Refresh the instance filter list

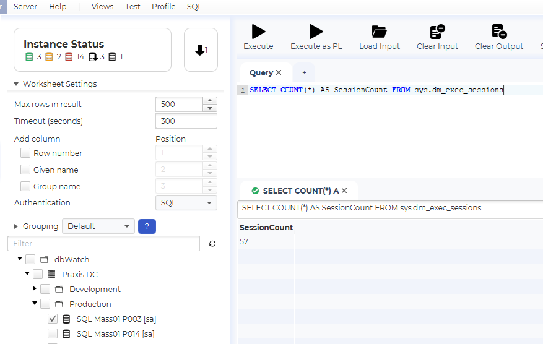pos(212,244)
